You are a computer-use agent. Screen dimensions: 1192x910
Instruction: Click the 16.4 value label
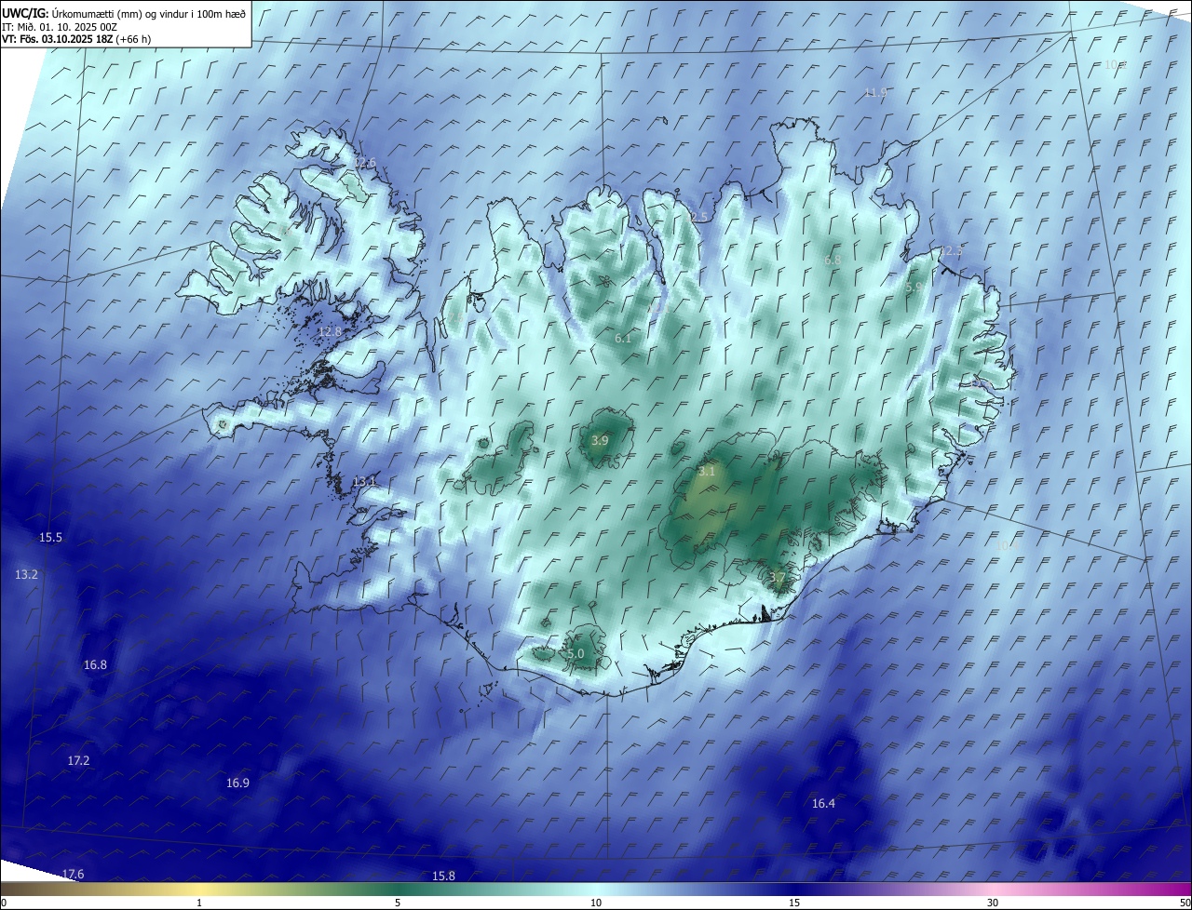coord(823,804)
